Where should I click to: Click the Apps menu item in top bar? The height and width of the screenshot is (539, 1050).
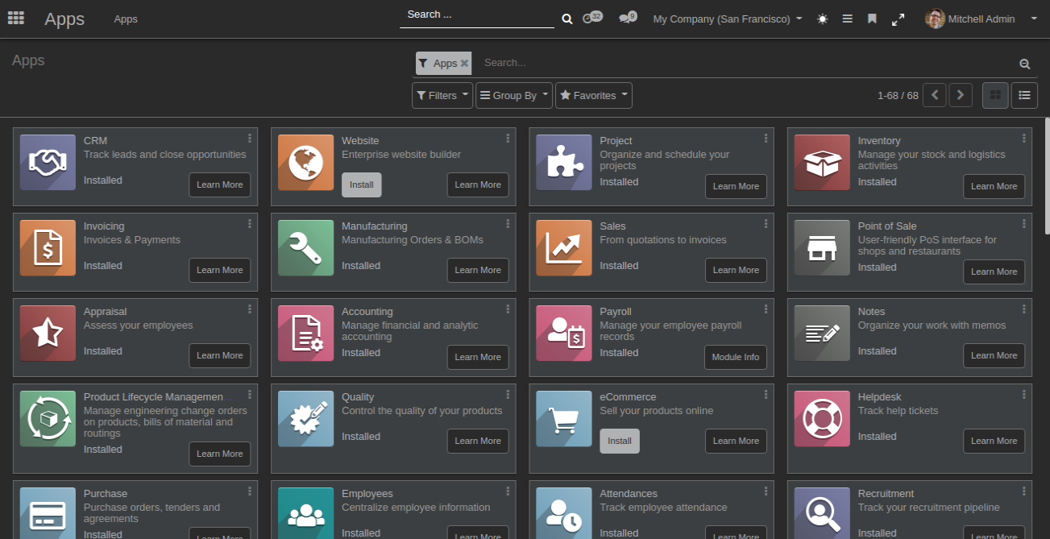(126, 19)
